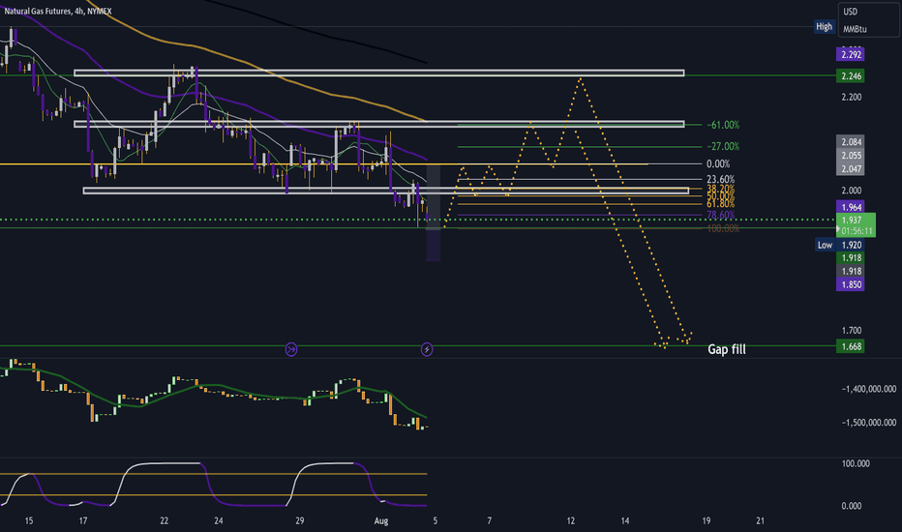The height and width of the screenshot is (532, 902).
Task: Click the 1.920 low price value
Action: pyautogui.click(x=851, y=245)
